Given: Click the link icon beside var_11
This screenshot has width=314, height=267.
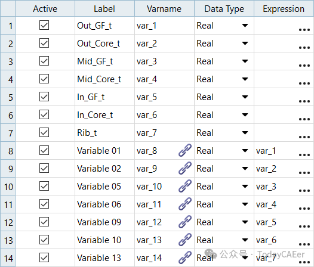Looking at the screenshot, I should (185, 204).
